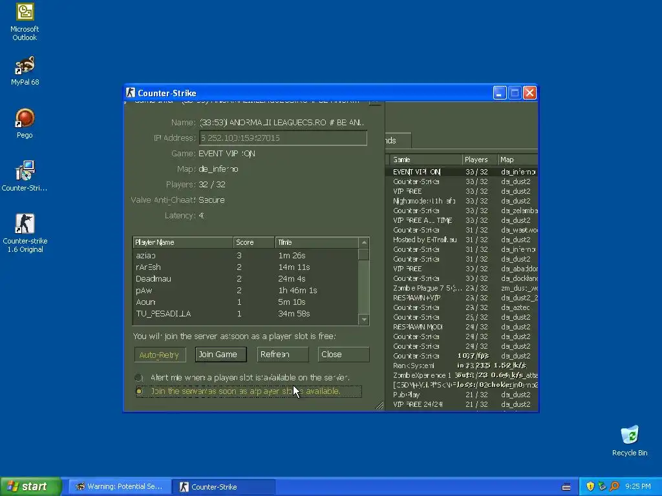Select the VIP FREE ALL TIME server row
This screenshot has width=662, height=496.
(x=462, y=220)
